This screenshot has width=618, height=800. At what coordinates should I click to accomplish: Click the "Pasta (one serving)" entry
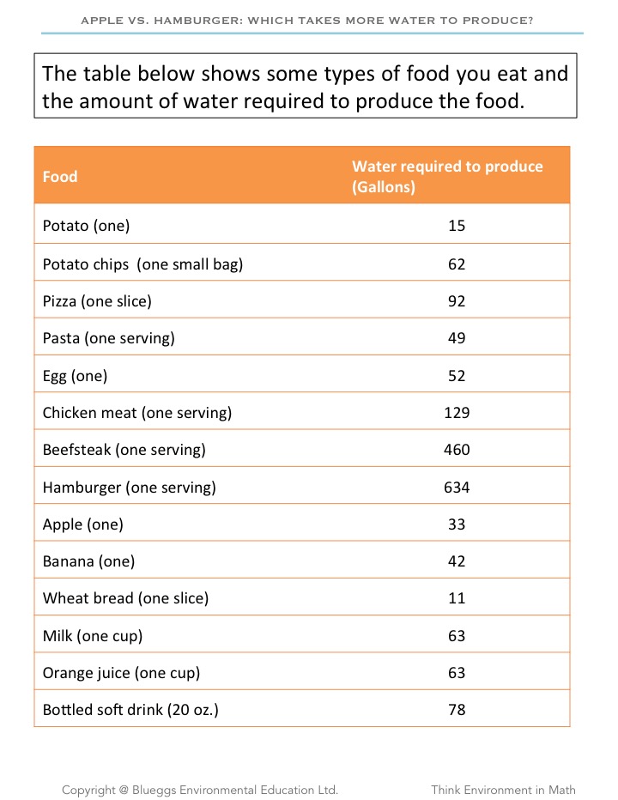click(x=108, y=338)
